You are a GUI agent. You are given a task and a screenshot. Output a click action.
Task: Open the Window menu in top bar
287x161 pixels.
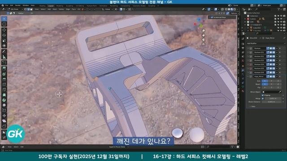pyautogui.click(x=26, y=5)
